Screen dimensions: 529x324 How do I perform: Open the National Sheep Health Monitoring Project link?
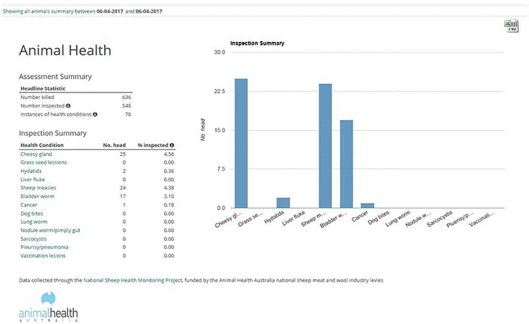[x=133, y=281]
